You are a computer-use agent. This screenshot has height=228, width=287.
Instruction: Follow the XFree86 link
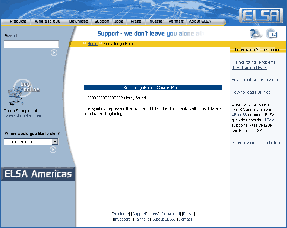point(239,115)
